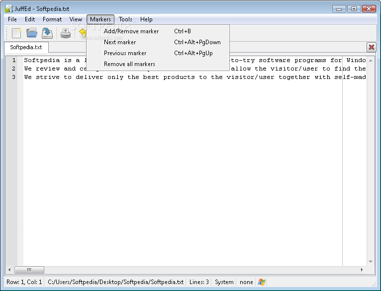The image size is (381, 291).
Task: Click line number 3 in margin
Action: 14,77
